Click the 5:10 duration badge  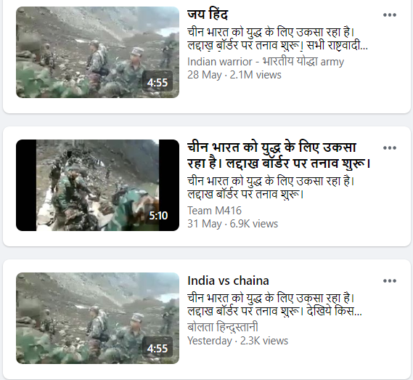(158, 216)
